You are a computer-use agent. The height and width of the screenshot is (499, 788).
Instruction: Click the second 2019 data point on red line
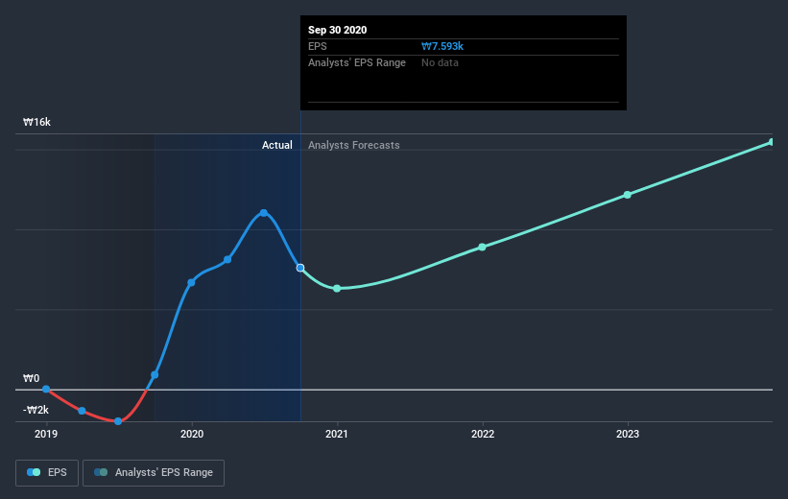[x=82, y=411]
